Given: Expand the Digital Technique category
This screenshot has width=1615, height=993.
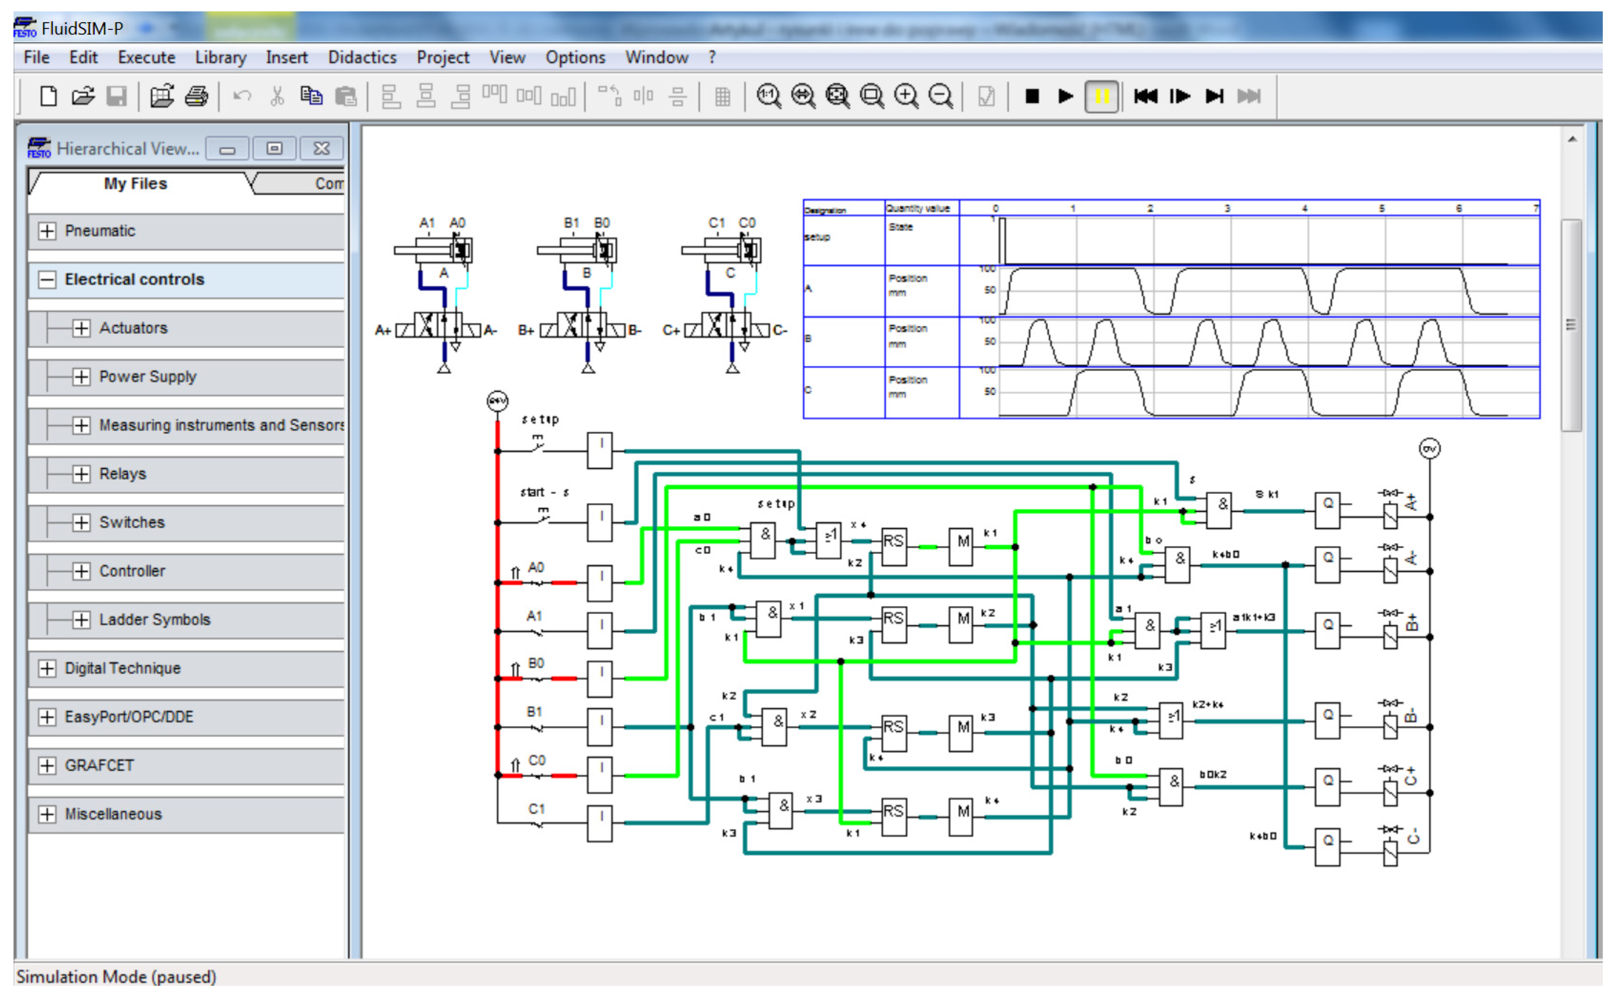Looking at the screenshot, I should point(47,669).
